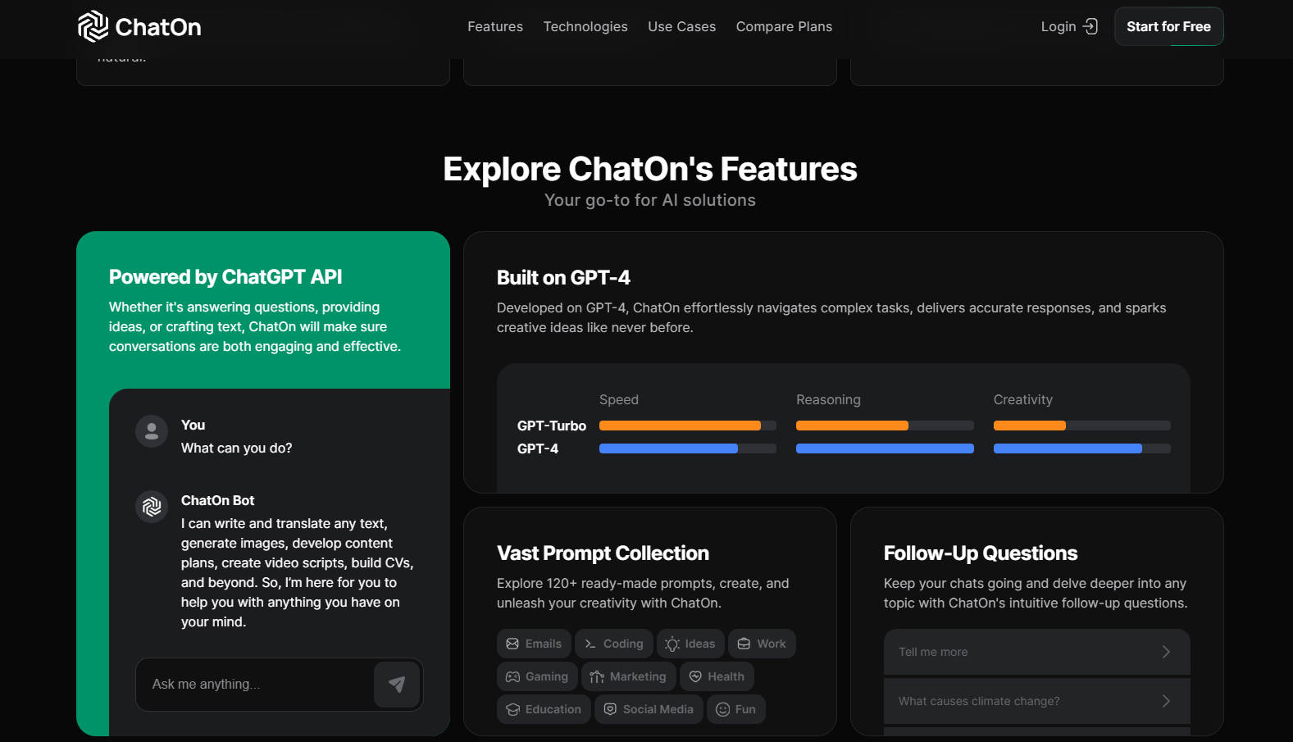Click the GPT-Turbo Creativity orange bar
The image size is (1293, 742).
(x=1030, y=426)
